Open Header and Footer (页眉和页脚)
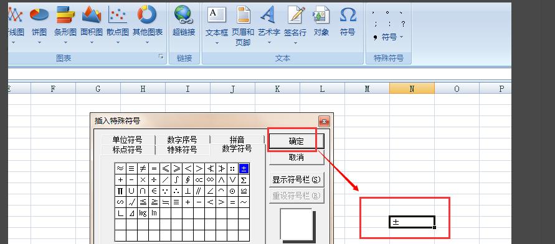Screen dimensions: 555x244 tap(243, 25)
